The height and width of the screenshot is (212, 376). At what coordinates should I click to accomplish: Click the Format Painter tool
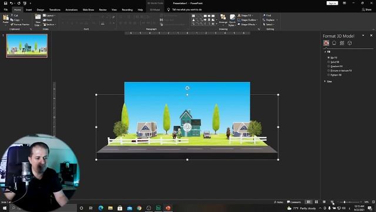[20, 25]
